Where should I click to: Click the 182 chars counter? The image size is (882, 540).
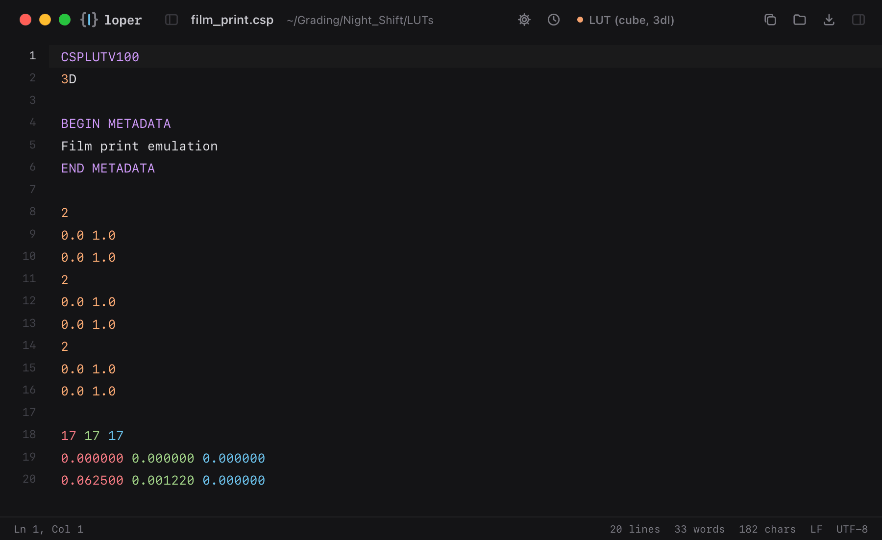click(x=767, y=529)
